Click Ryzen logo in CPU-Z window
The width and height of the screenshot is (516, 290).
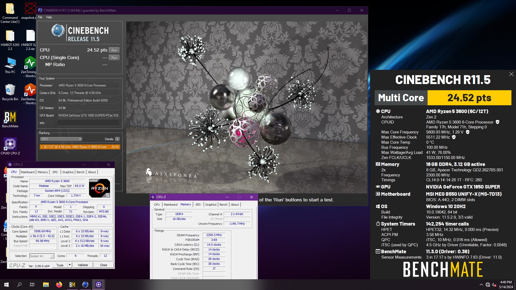99,188
